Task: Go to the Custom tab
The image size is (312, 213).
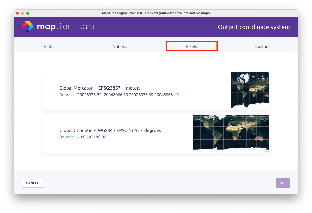Action: pyautogui.click(x=262, y=46)
